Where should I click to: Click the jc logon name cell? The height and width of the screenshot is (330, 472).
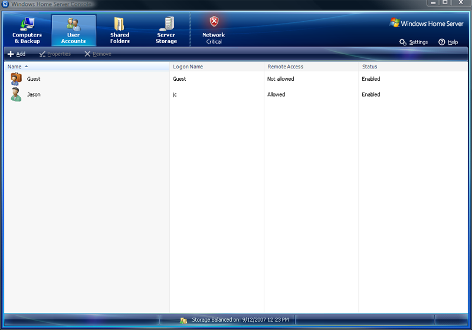(x=175, y=95)
